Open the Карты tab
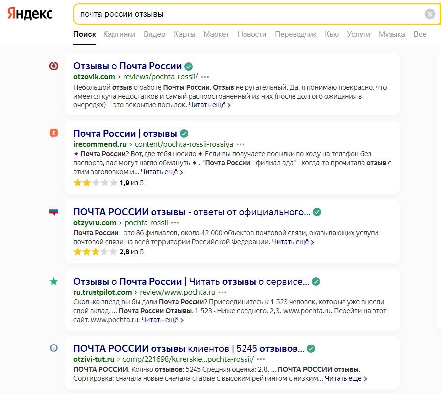 (184, 34)
